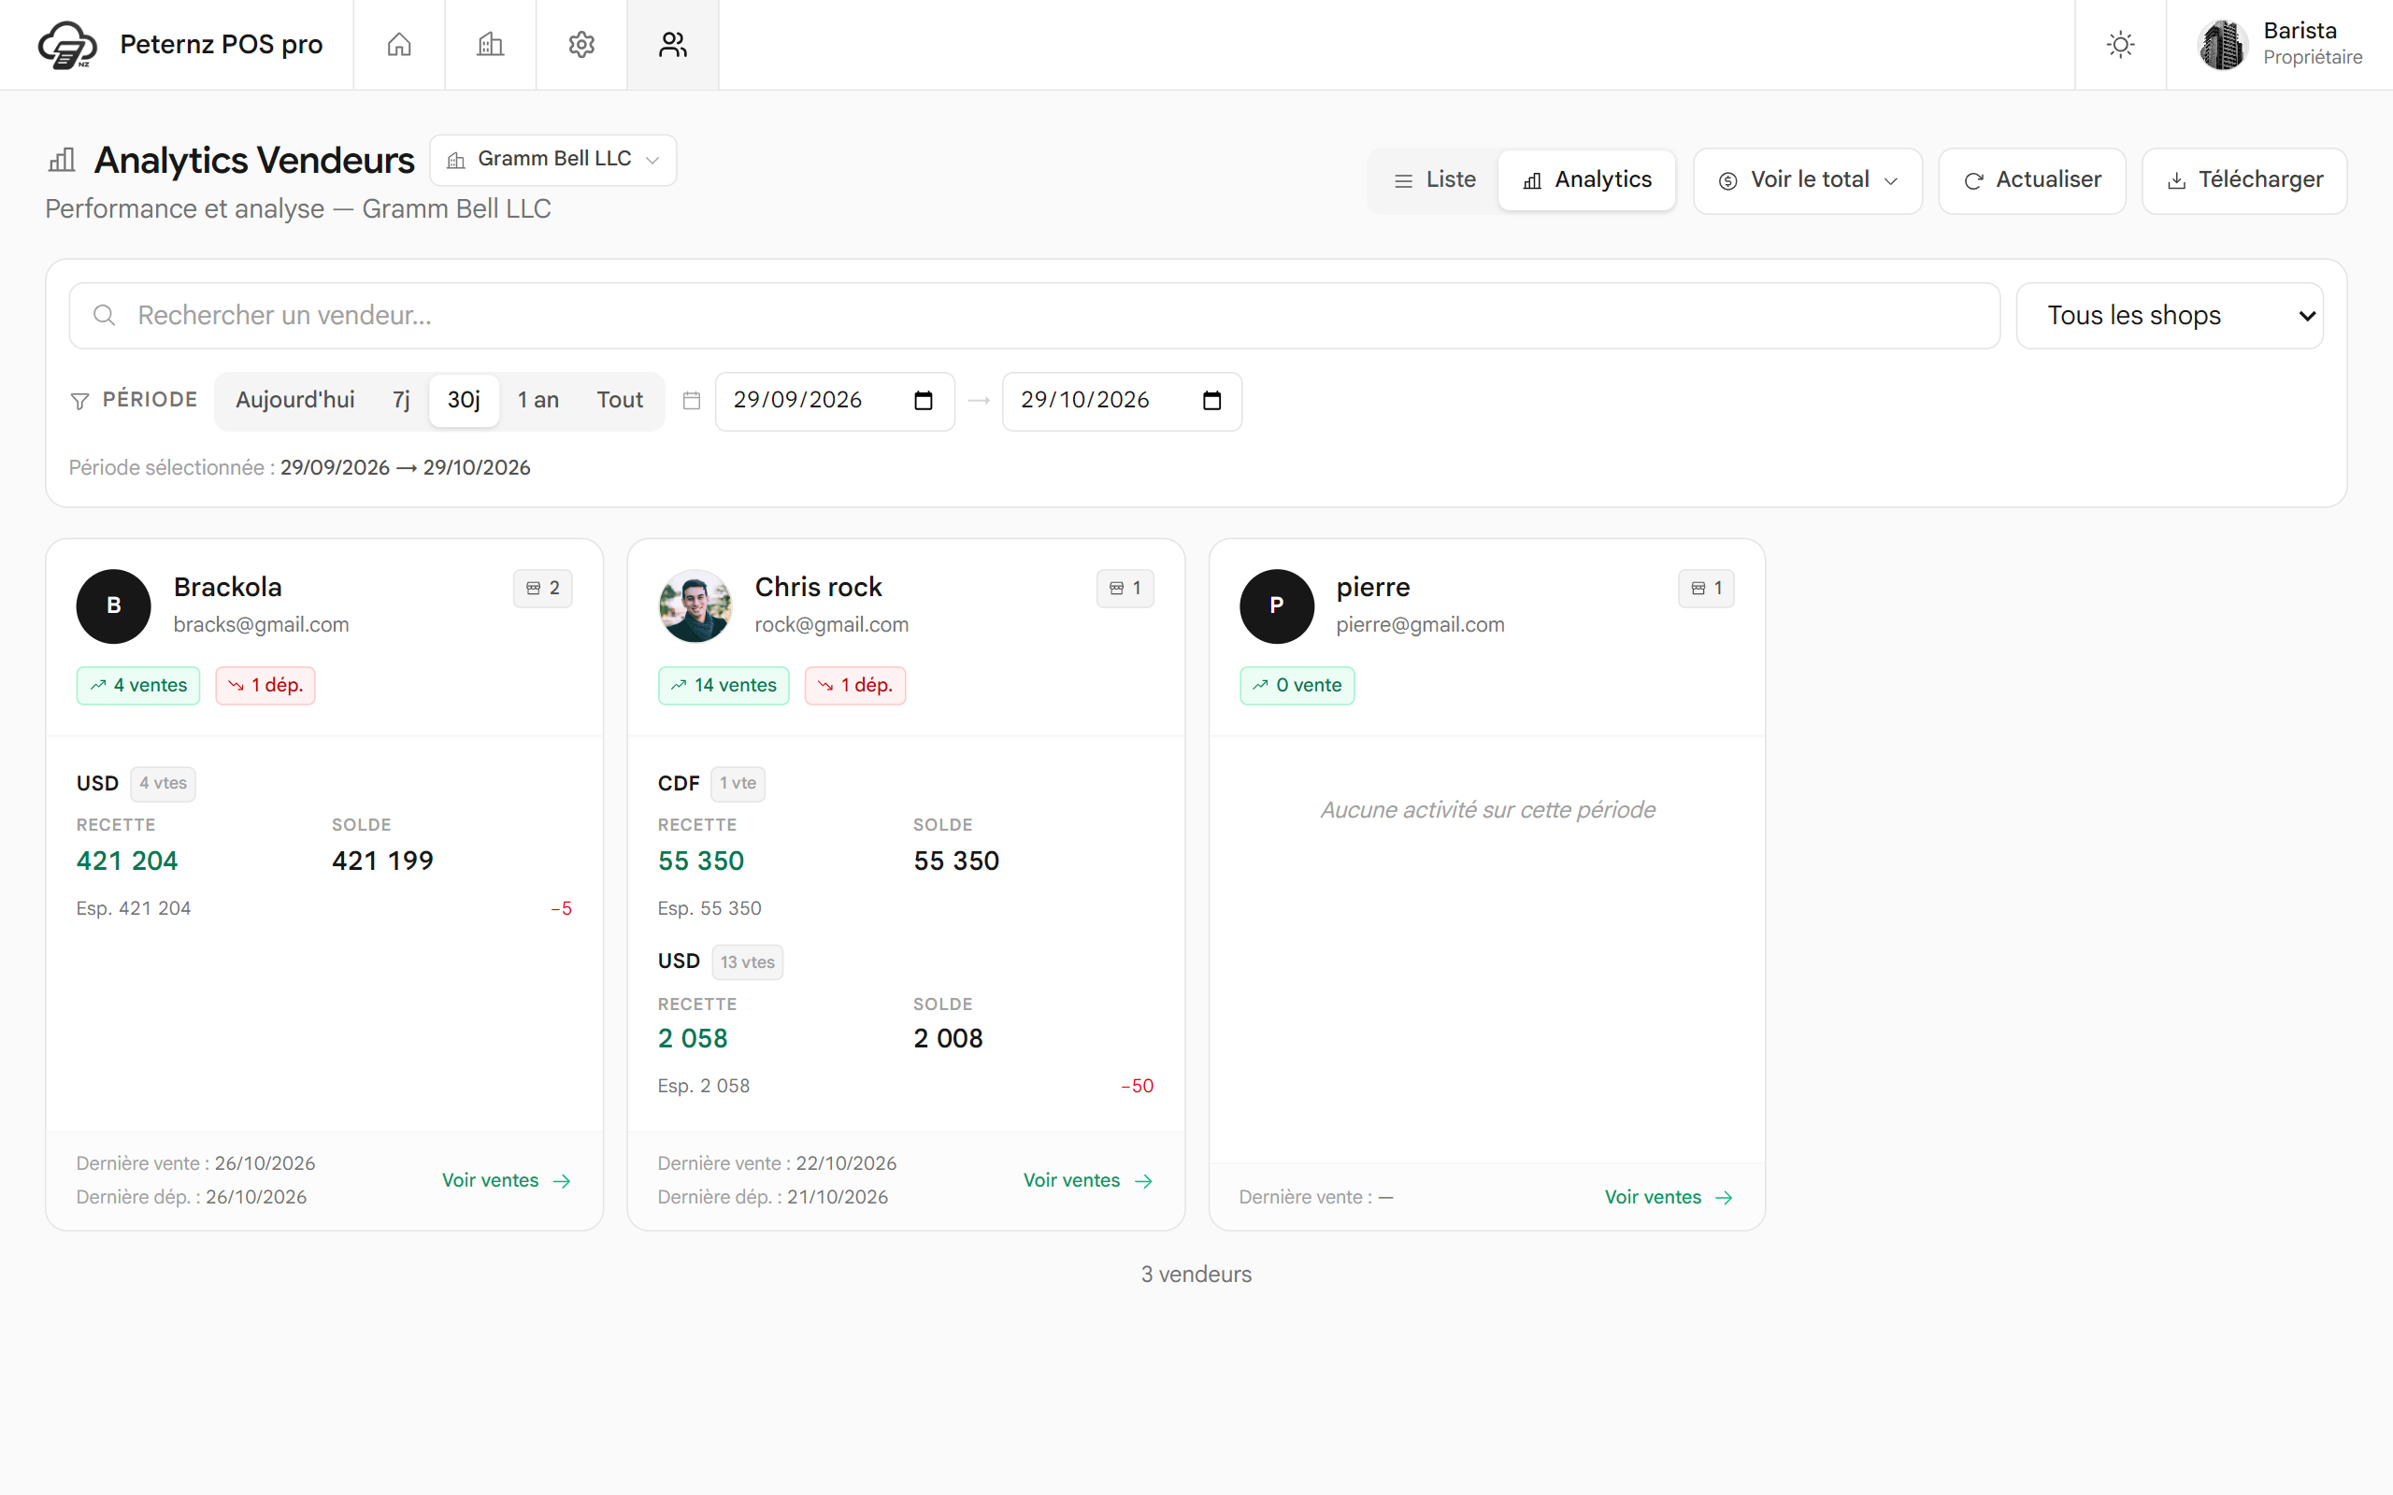Open the vendors users icon in navbar
The image size is (2393, 1495).
(x=672, y=45)
